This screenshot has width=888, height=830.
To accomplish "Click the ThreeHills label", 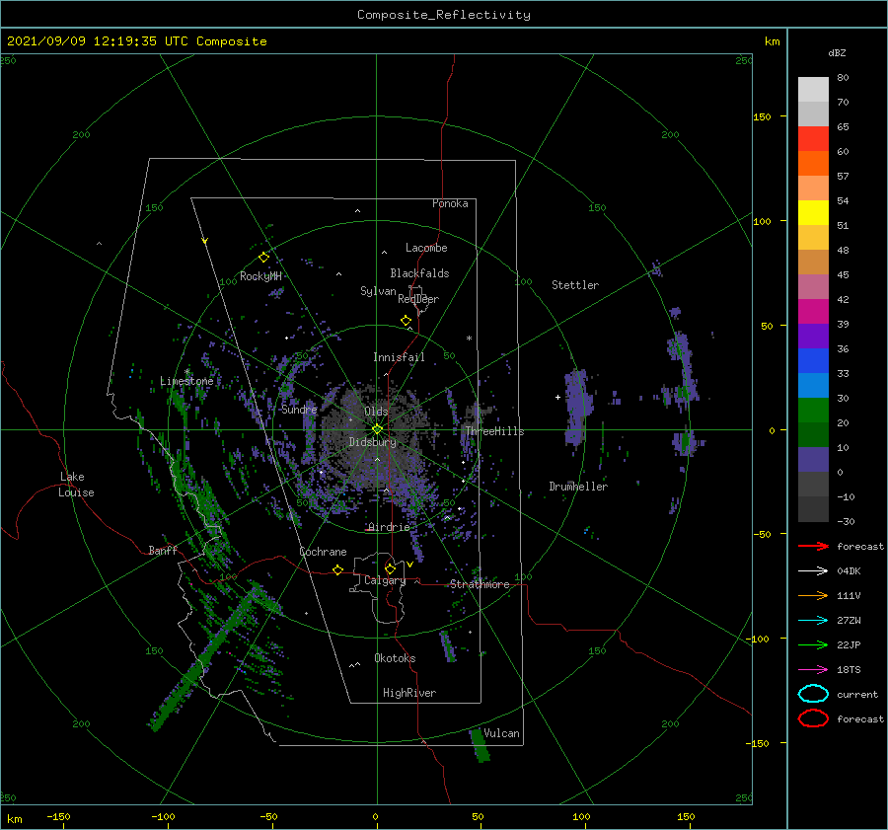I will coord(494,431).
